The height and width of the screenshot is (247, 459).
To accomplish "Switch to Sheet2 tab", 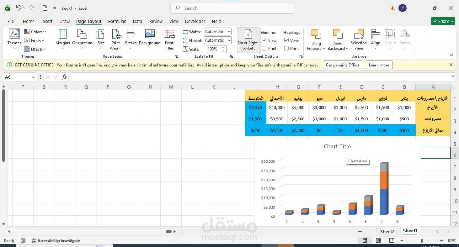I will tap(387, 232).
